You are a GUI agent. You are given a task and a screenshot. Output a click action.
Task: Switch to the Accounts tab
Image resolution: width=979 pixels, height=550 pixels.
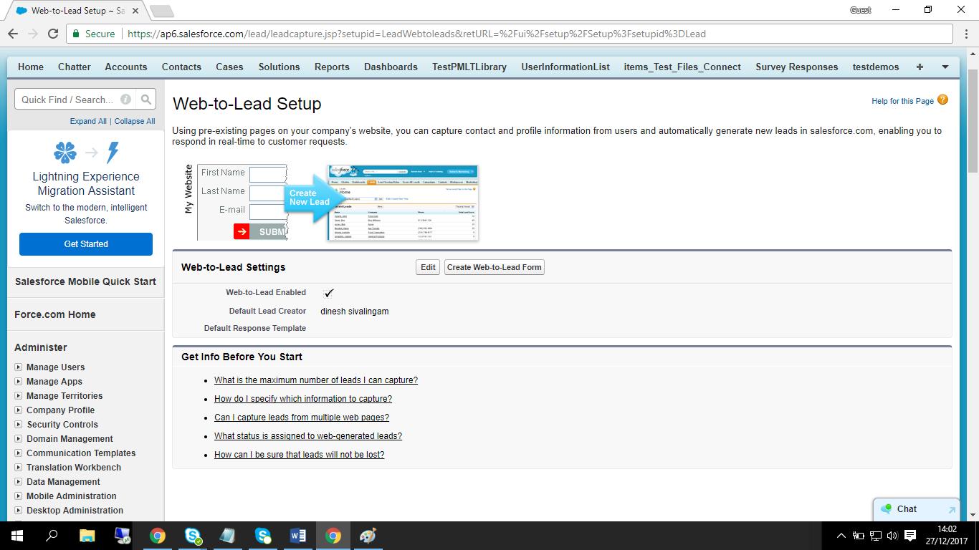point(126,67)
